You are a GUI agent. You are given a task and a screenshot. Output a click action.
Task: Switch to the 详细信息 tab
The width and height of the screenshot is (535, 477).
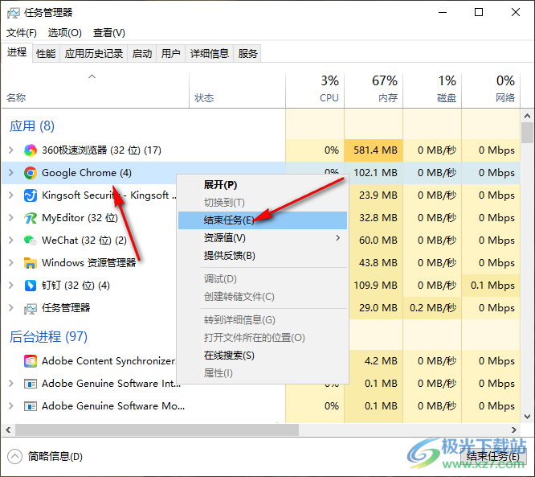coord(209,54)
